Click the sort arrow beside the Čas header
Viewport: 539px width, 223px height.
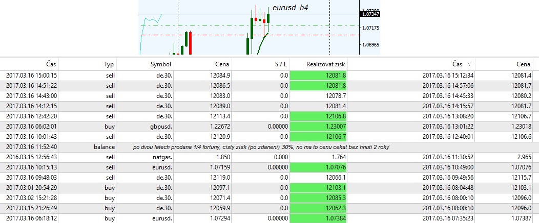469,64
